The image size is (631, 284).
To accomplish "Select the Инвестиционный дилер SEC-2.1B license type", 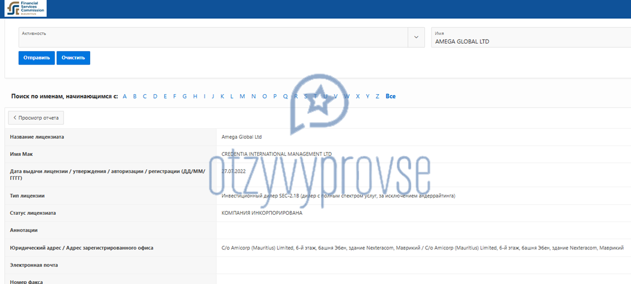I will coord(338,196).
